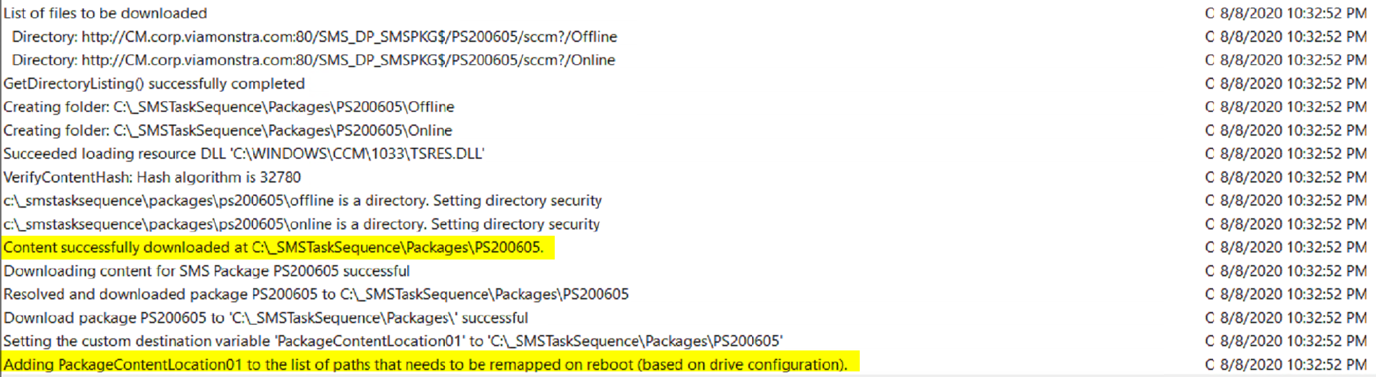The height and width of the screenshot is (377, 1376).
Task: Select the 'Creating folder' line for PS200605\Online
Action: click(x=227, y=131)
